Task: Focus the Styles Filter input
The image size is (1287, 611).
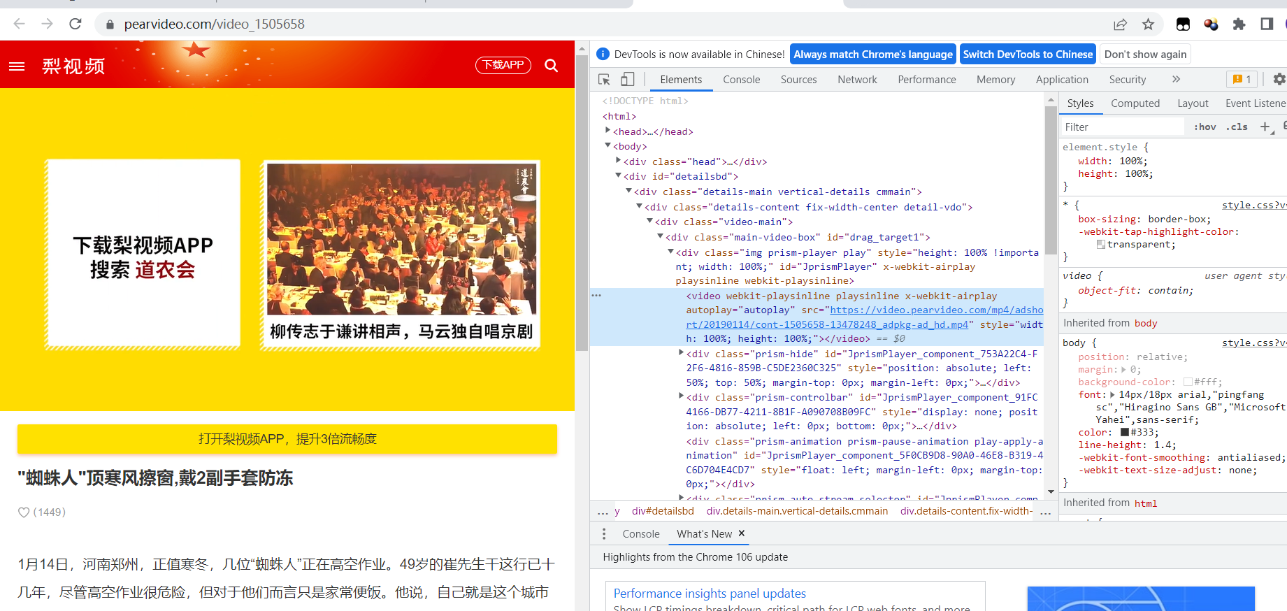Action: [1123, 127]
